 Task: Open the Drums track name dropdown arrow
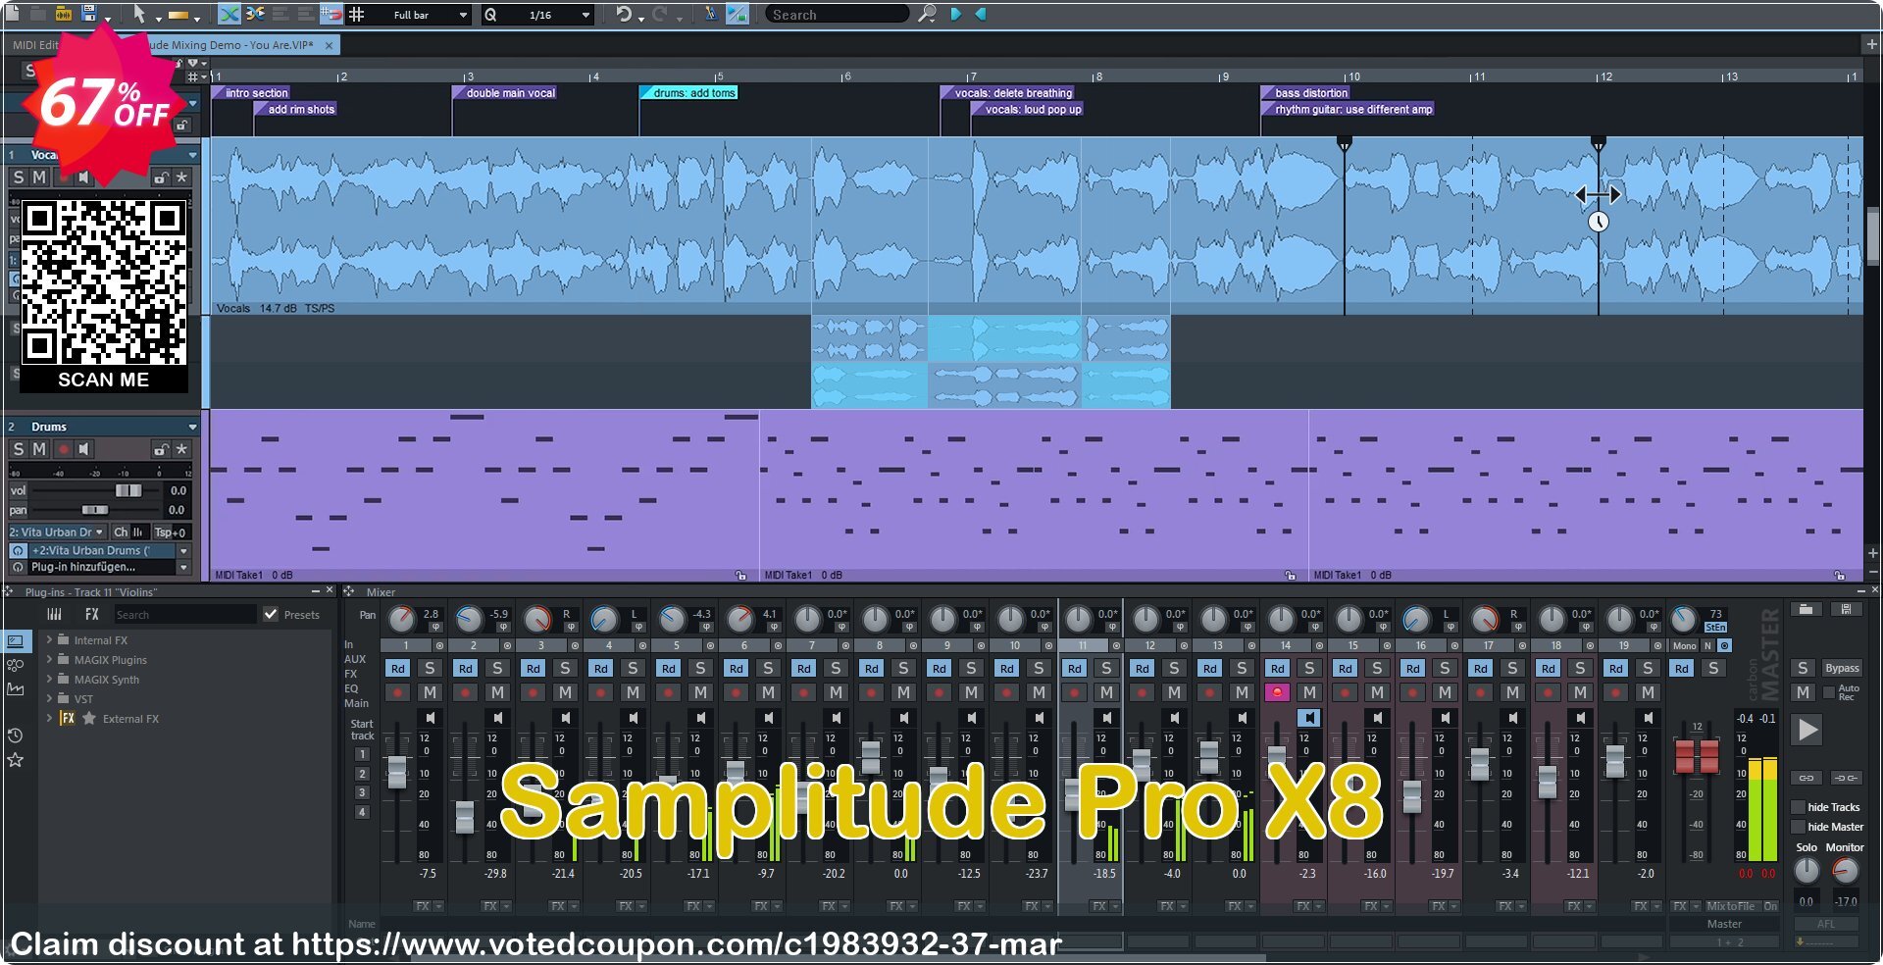pyautogui.click(x=192, y=427)
